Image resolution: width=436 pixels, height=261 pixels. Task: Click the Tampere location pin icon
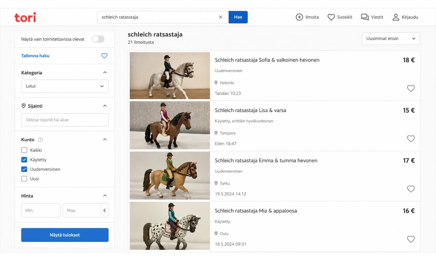coord(216,133)
